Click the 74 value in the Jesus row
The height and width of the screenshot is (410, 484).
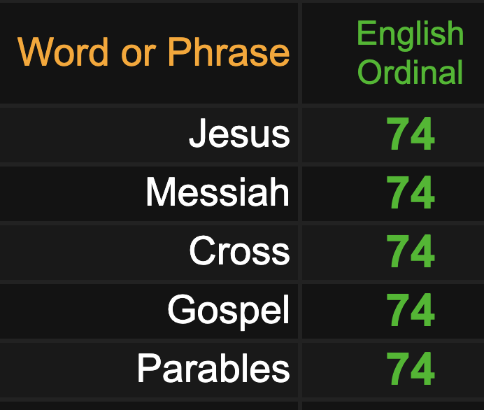pos(411,134)
